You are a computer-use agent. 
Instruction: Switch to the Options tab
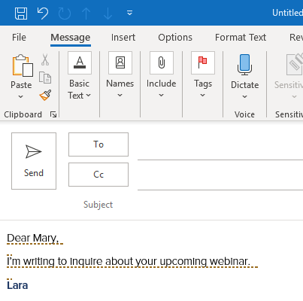coord(175,38)
